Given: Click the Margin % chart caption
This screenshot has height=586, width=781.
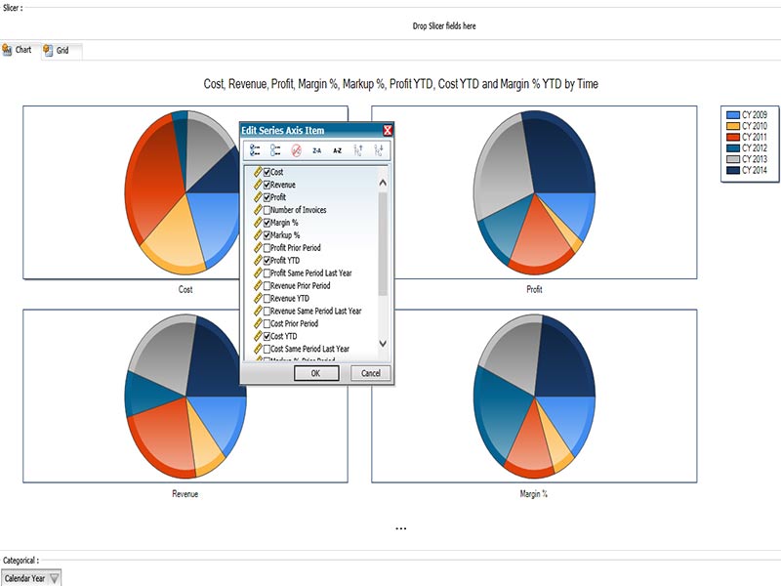Looking at the screenshot, I should coord(533,494).
